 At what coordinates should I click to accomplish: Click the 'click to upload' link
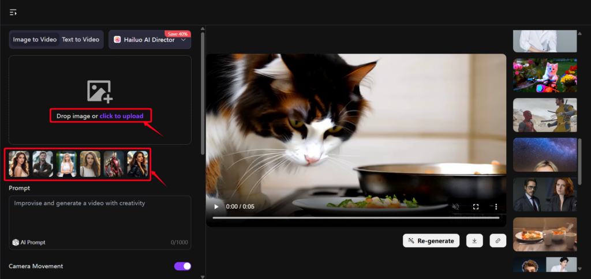pos(121,116)
